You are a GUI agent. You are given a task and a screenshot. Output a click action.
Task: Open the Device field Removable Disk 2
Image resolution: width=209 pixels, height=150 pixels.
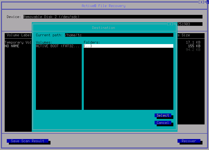click(x=113, y=17)
